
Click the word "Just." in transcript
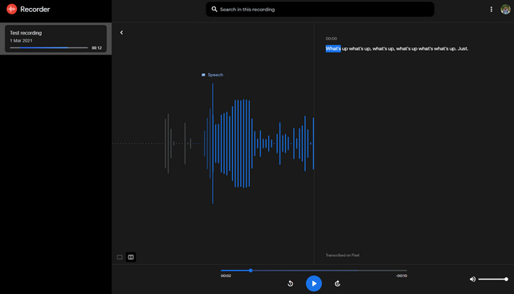(x=463, y=48)
